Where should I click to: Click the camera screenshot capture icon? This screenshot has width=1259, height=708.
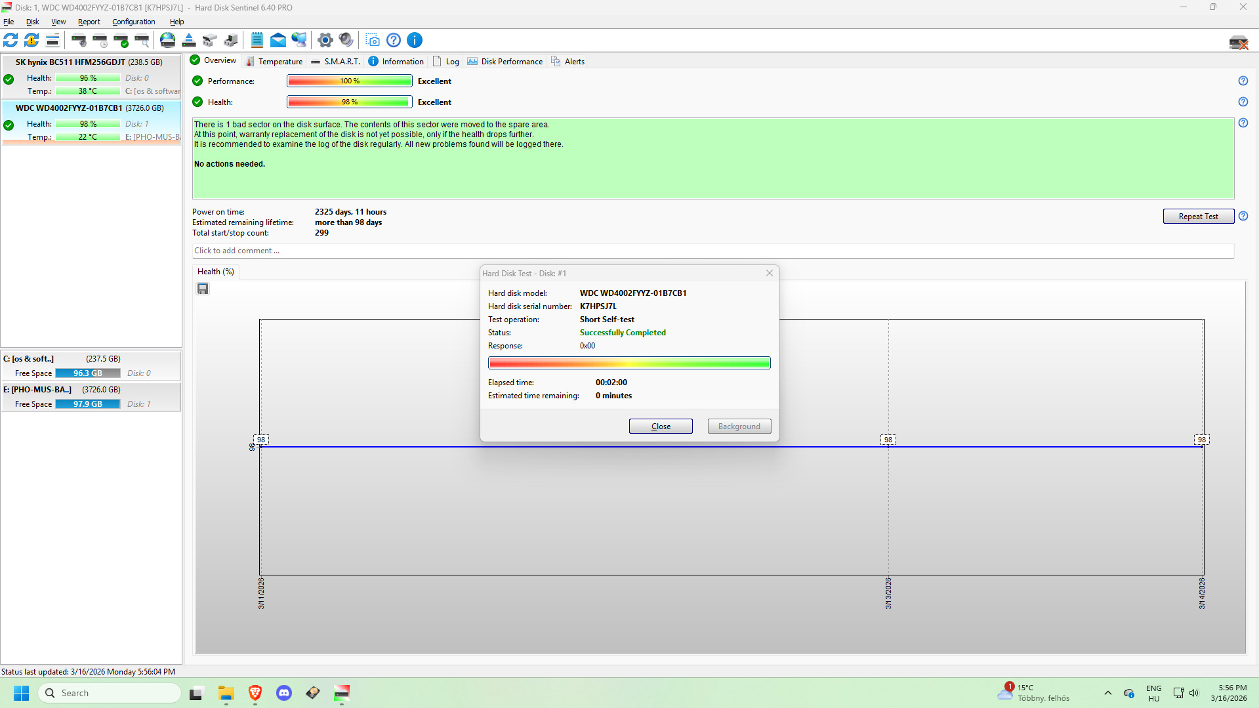click(x=373, y=40)
